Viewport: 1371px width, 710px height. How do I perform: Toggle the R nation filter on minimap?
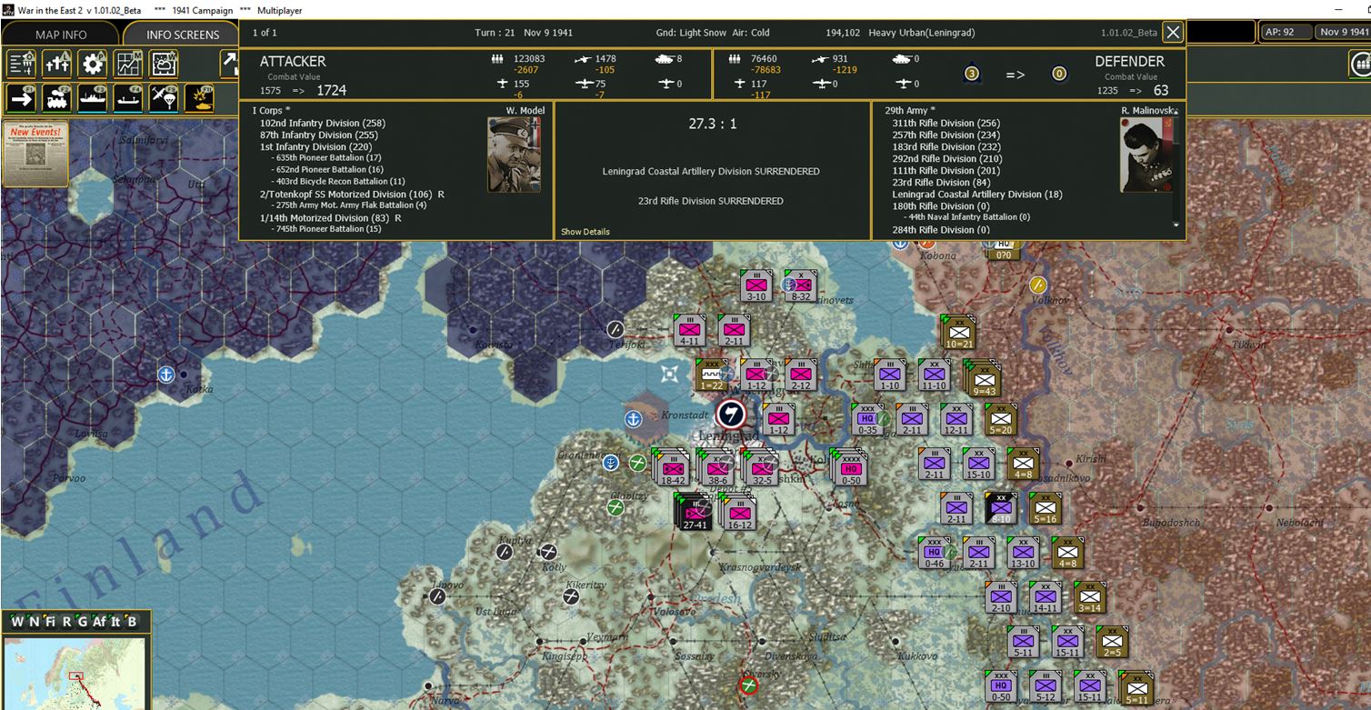coord(67,622)
